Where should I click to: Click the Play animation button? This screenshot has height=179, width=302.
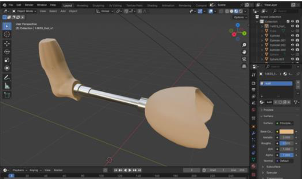(x=130, y=170)
